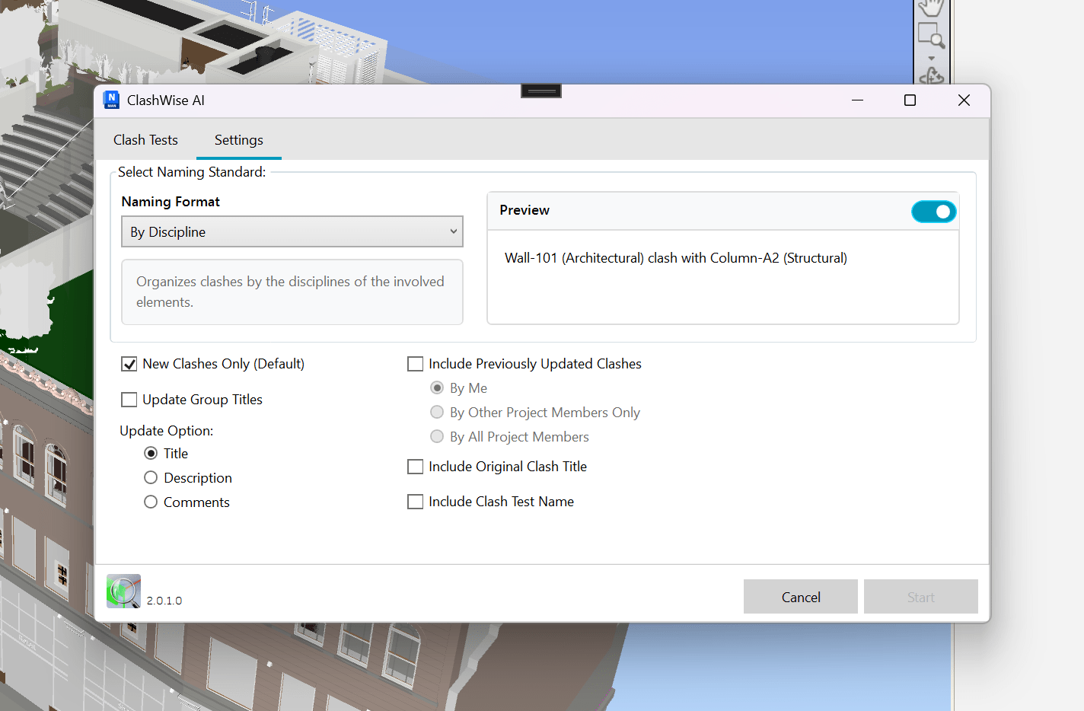
Task: Switch to the Clash Tests tab
Action: point(145,140)
